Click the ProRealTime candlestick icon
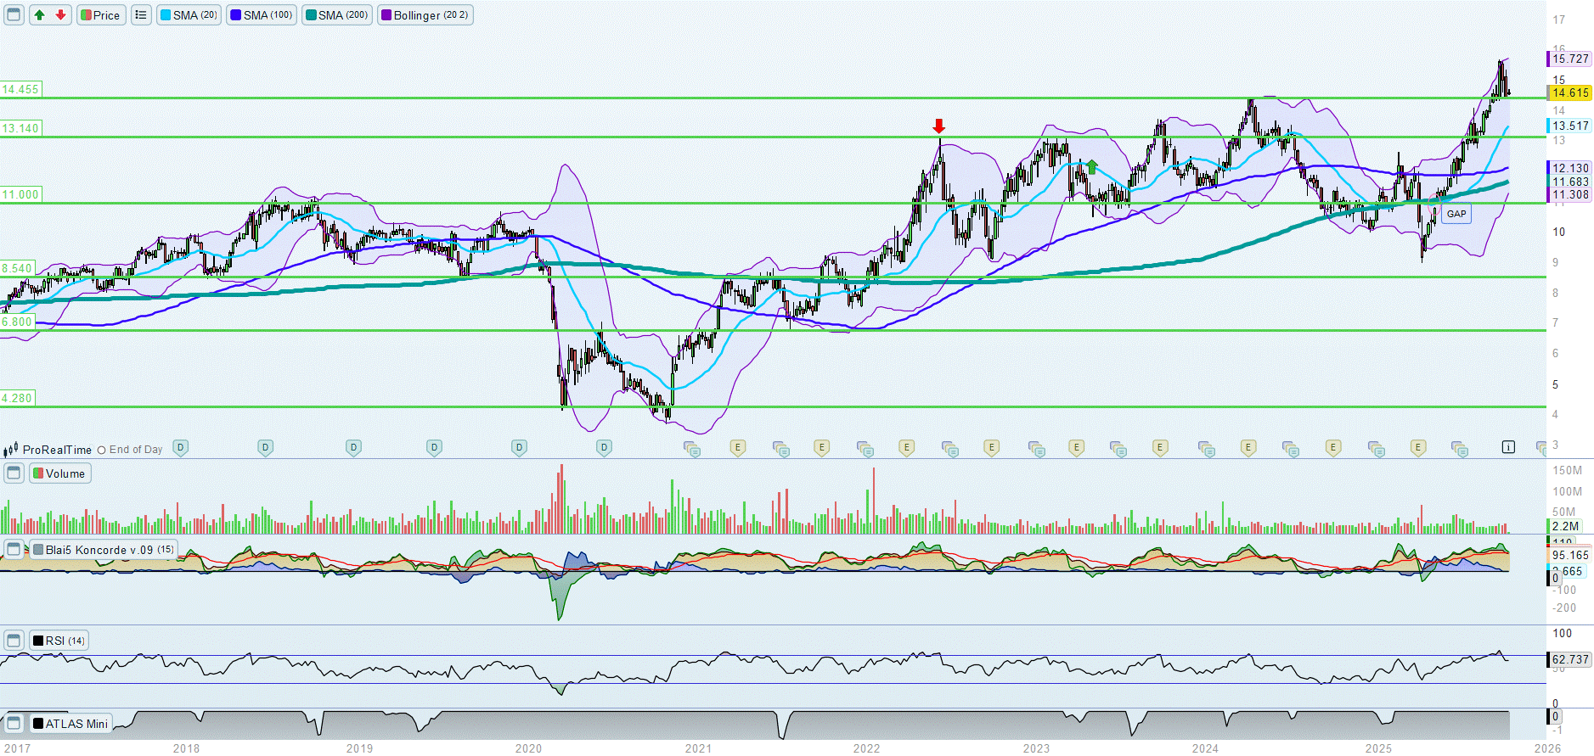Image resolution: width=1594 pixels, height=756 pixels. click(x=11, y=450)
